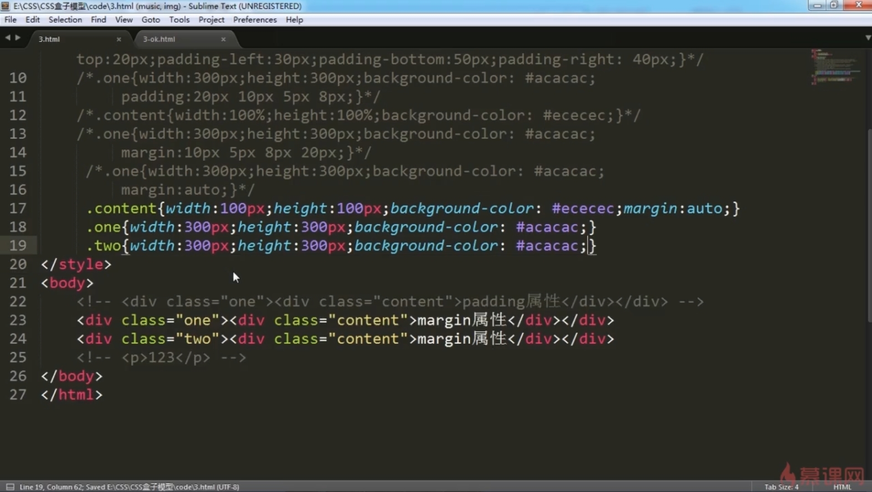Open the Edit menu

(32, 20)
